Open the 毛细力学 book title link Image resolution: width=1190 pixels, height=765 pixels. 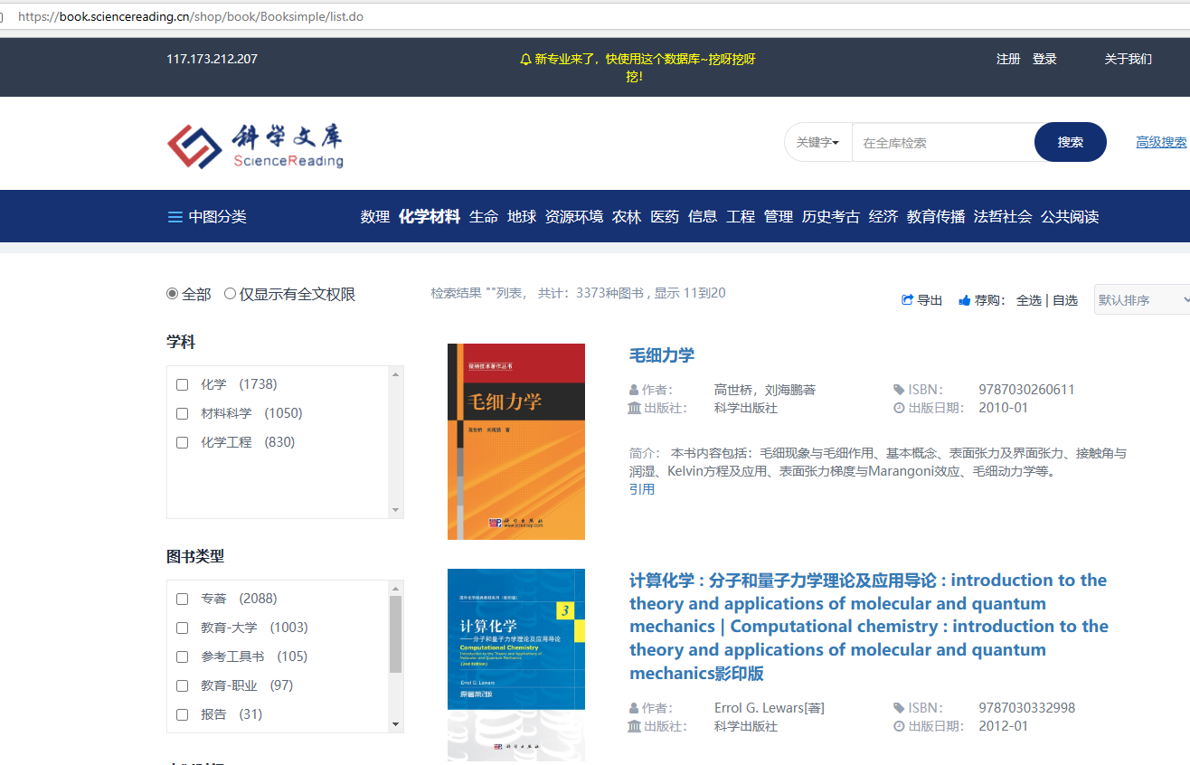click(662, 355)
